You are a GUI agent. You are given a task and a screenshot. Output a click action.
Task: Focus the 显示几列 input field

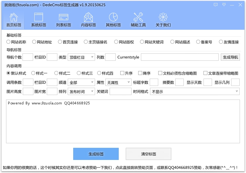(x=235, y=82)
